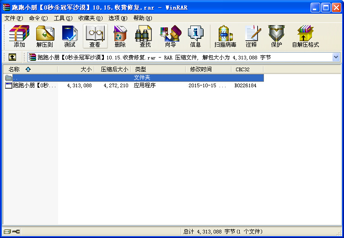Viewport: 344px width, 238px height.
Task: Open the Options (选项) menu
Action: point(118,18)
